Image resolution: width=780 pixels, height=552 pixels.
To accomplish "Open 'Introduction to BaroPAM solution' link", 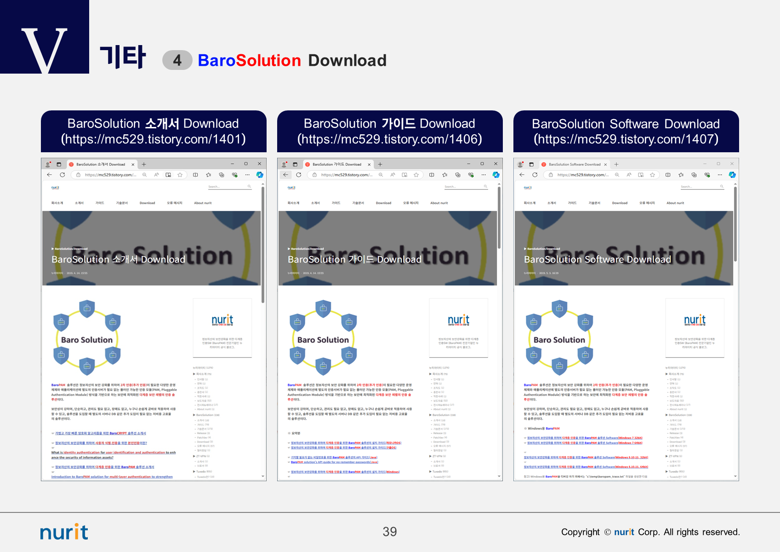I will coord(112,477).
